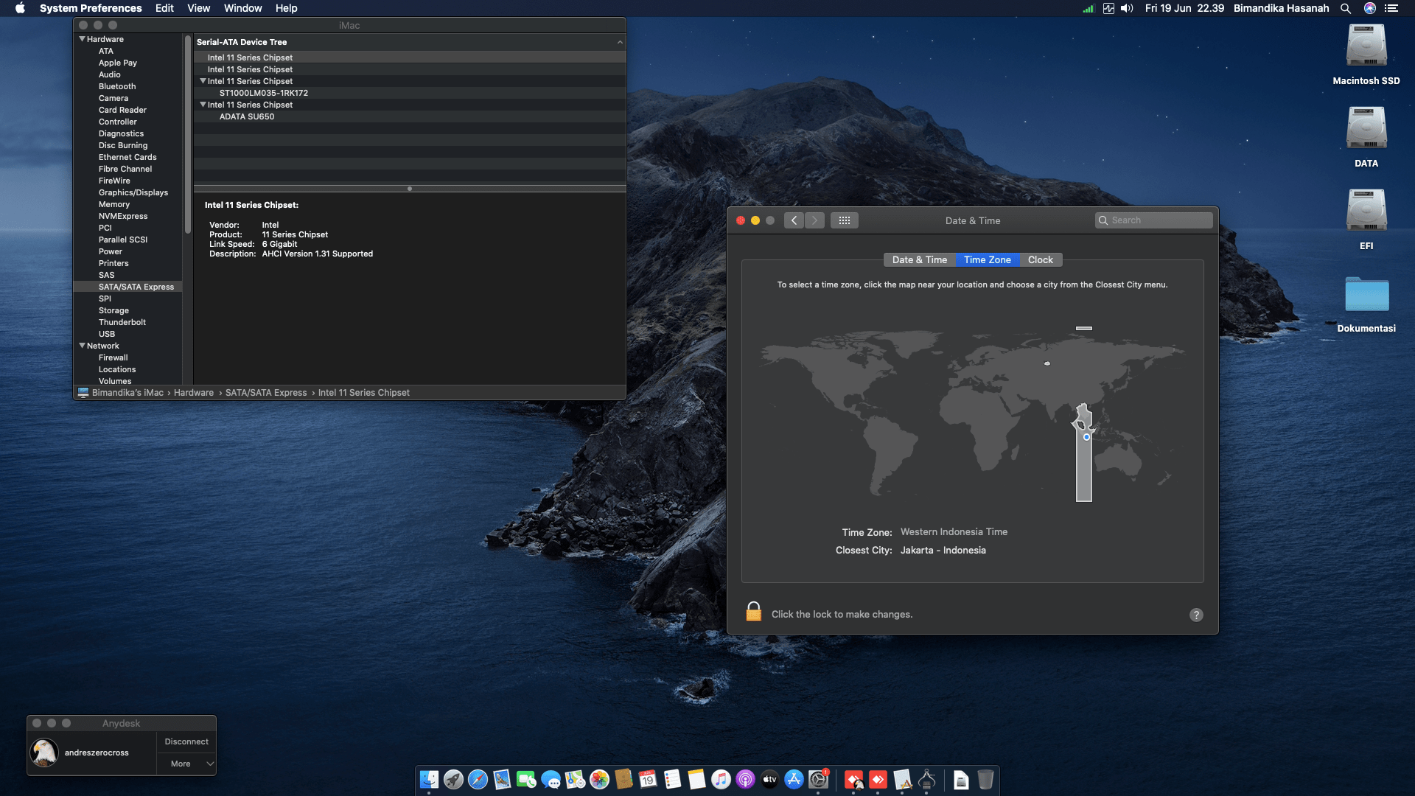Collapse the Network section in sidebar
This screenshot has width=1415, height=796.
[82, 346]
